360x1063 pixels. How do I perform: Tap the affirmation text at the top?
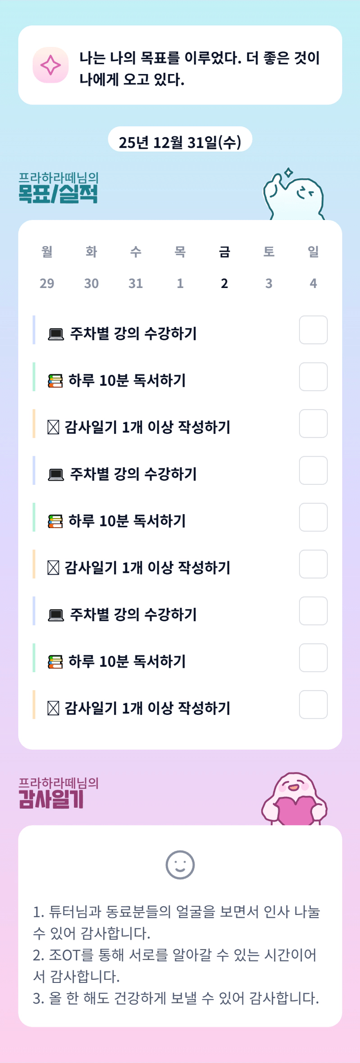199,68
